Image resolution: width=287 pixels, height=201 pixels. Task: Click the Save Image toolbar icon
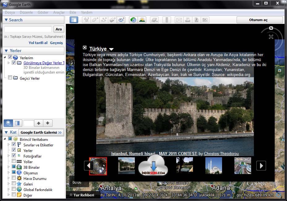(196, 20)
